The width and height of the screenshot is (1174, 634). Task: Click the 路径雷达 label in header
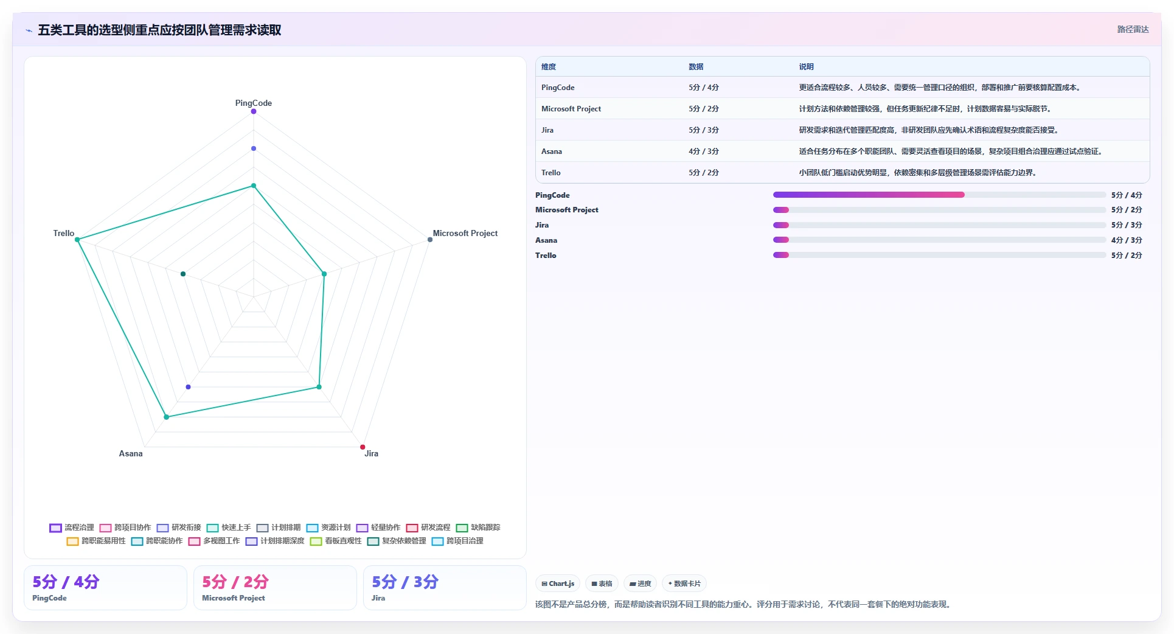[x=1133, y=30]
